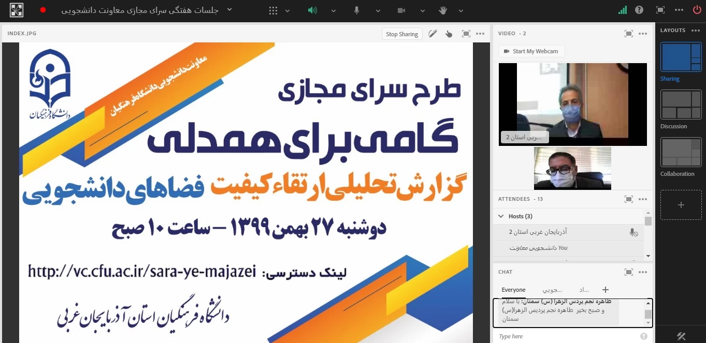The height and width of the screenshot is (343, 706).
Task: Click the webcam camera icon in top bar
Action: point(401,10)
